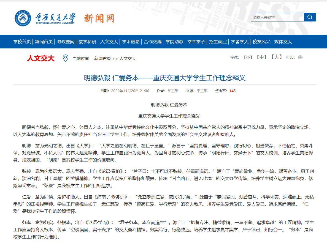This screenshot has width=327, height=246.
Task: Open 新闻首页 in navigation bar
Action: [44, 42]
